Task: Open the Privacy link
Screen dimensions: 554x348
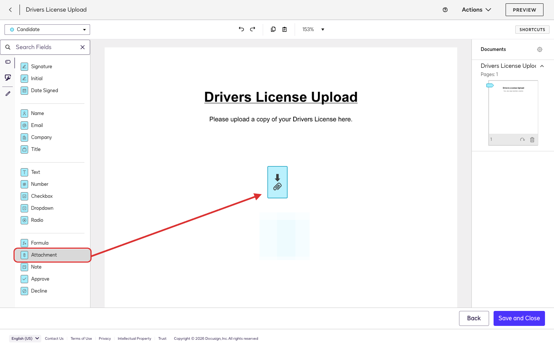Action: tap(105, 339)
